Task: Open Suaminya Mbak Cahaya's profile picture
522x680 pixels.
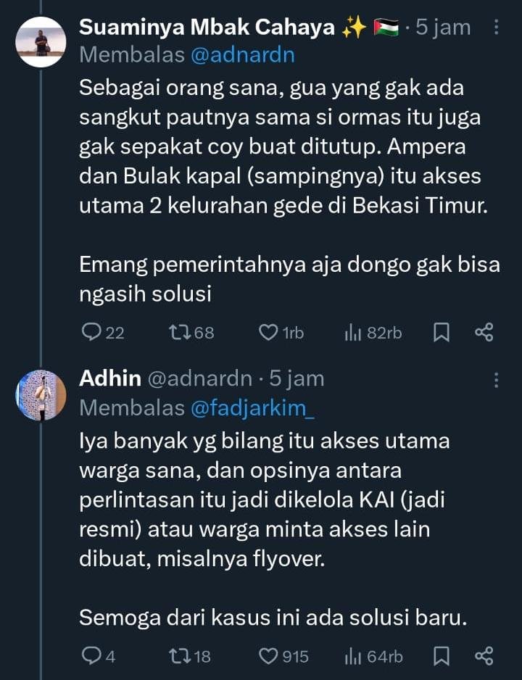Action: (41, 42)
